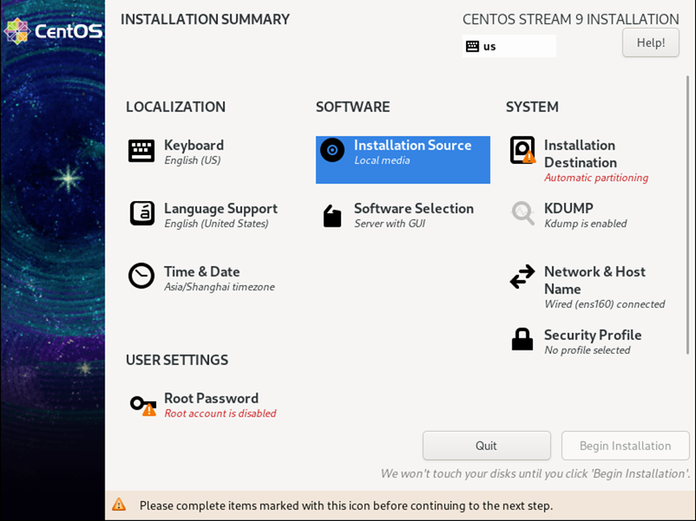Open the Software Selection package icon
The height and width of the screenshot is (521, 696).
pyautogui.click(x=332, y=216)
